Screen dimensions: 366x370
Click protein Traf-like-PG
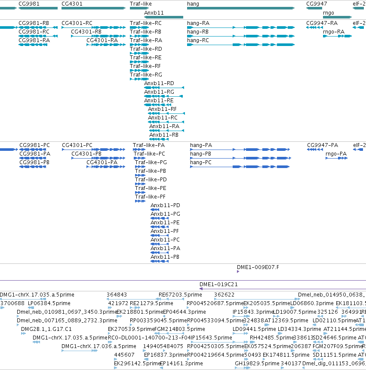click(140, 167)
